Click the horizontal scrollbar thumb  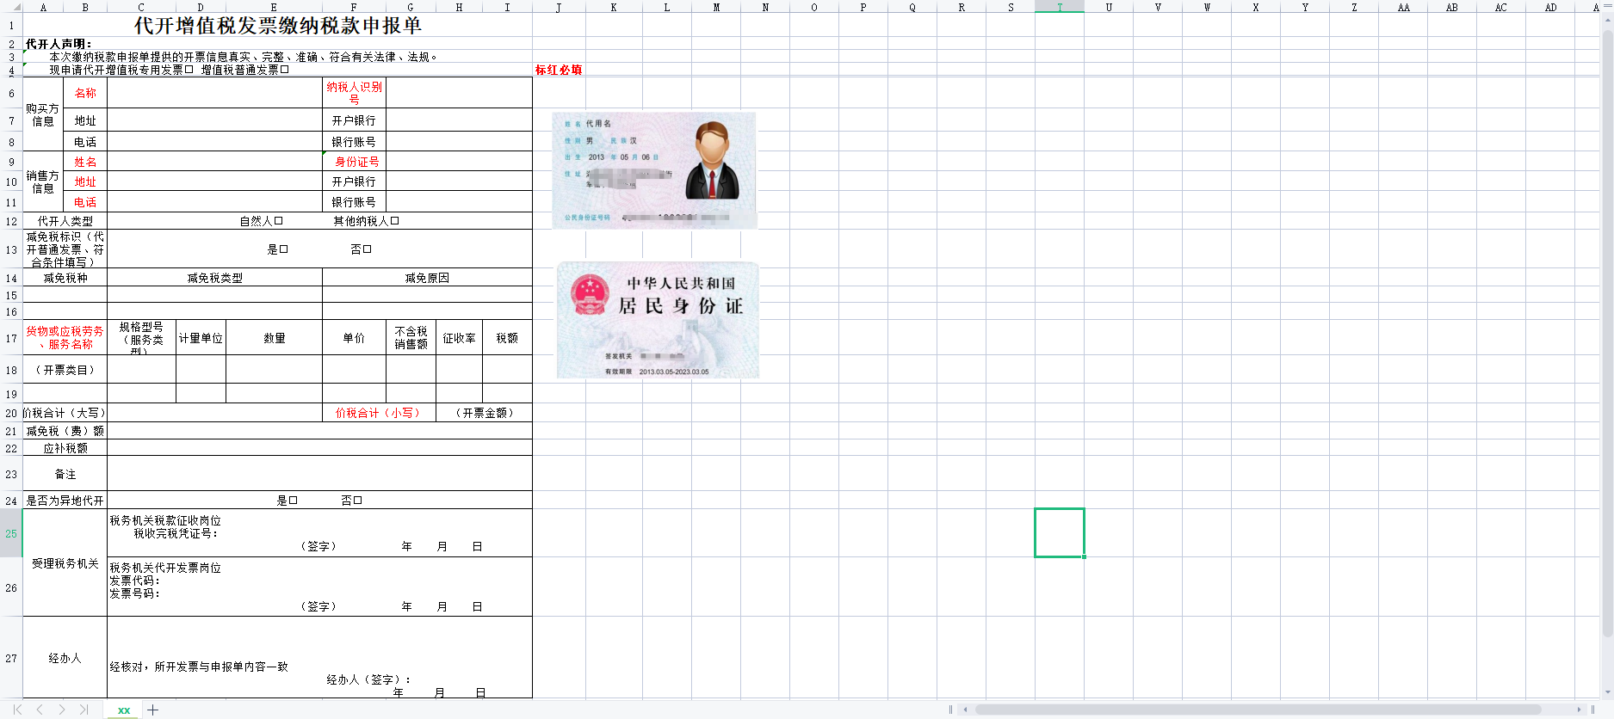(1257, 710)
